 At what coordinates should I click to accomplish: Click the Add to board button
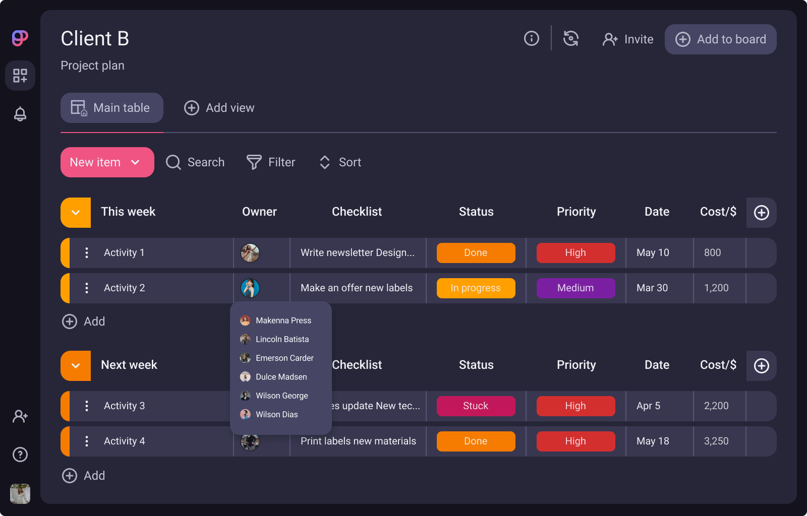tap(720, 39)
